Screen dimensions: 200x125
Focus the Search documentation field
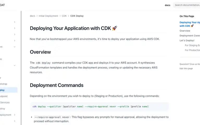click(186, 5)
